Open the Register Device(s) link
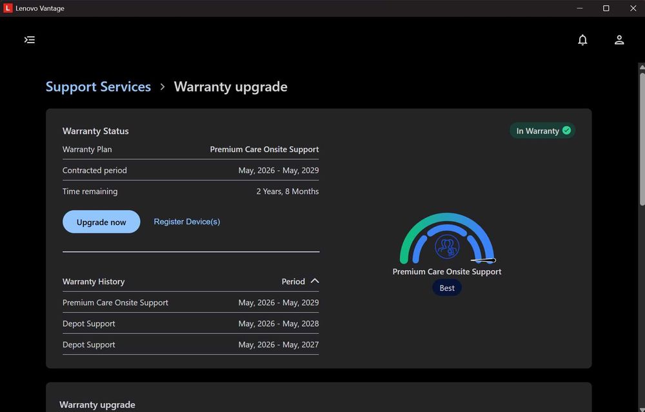645x412 pixels. tap(187, 222)
